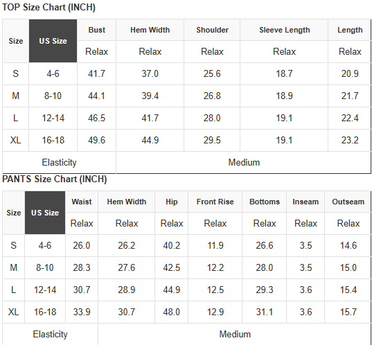Click the Medium elasticity cell in TOP chart
The height and width of the screenshot is (345, 372).
[244, 163]
